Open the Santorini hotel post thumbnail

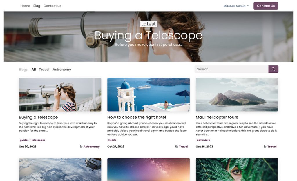point(148,95)
